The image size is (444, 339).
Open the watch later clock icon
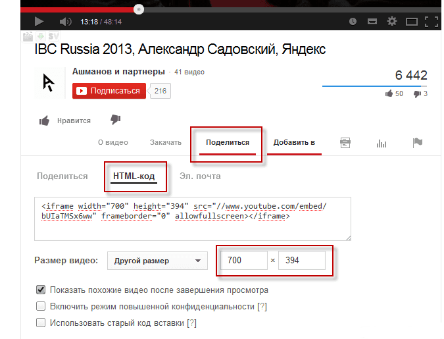353,21
